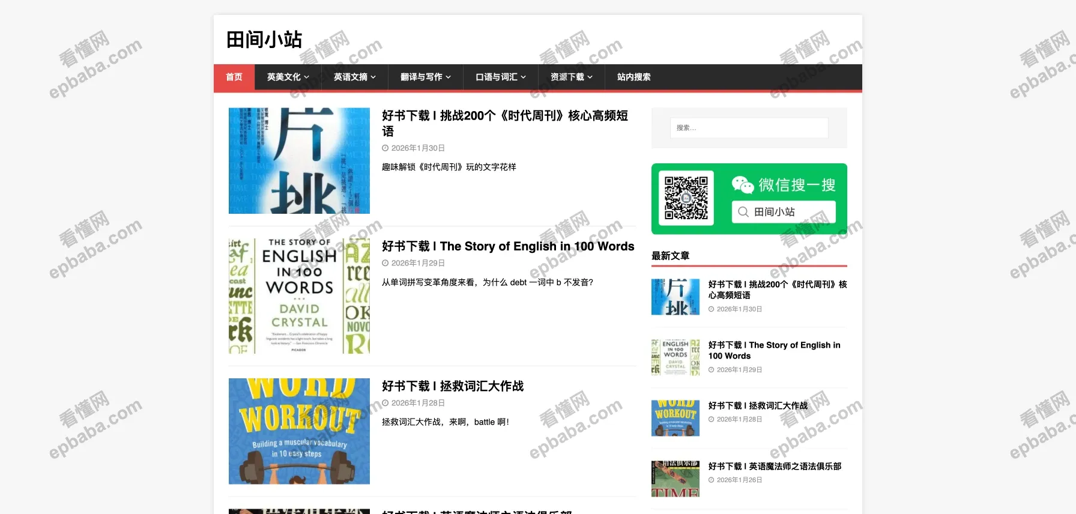Open main article 挑战200个《时代周刊》核心高频短语
The height and width of the screenshot is (514, 1076).
505,123
